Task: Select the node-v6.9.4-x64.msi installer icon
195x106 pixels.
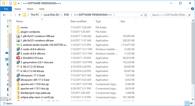Action: tap(18, 49)
